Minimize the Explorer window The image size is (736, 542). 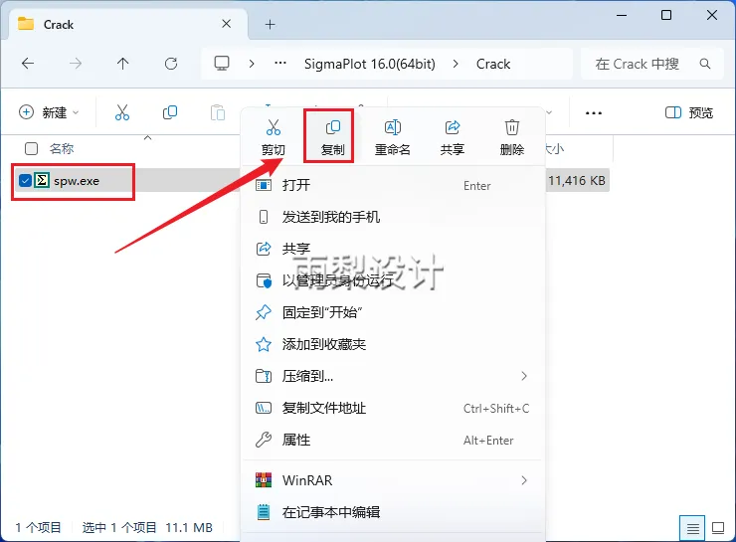pos(622,15)
